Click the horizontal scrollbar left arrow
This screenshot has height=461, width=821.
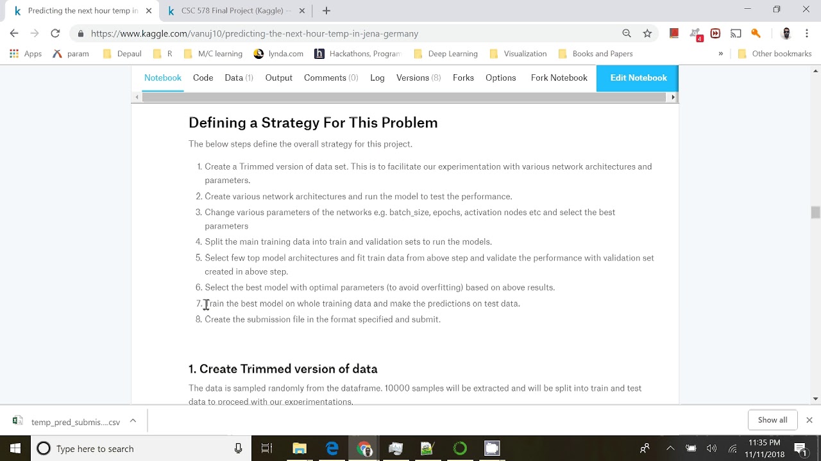tap(137, 97)
